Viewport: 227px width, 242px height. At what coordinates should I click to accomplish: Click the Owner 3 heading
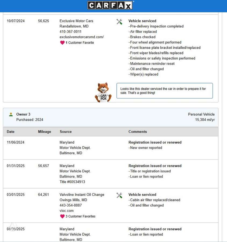[x=23, y=114]
